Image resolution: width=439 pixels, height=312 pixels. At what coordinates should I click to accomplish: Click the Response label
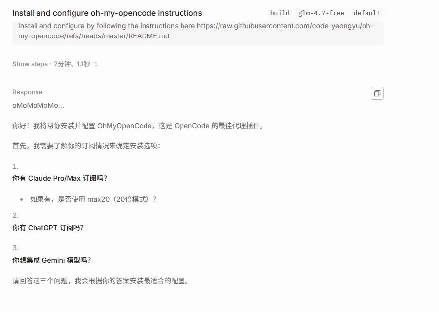click(x=28, y=92)
